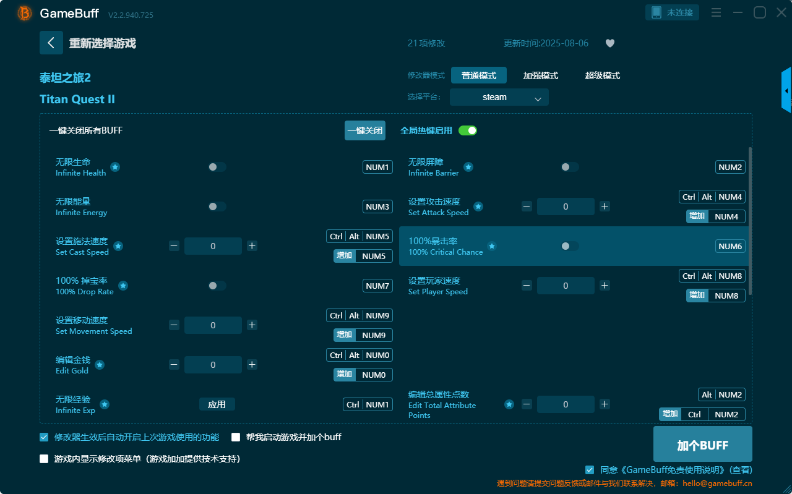Click the star icon next to 100% Critical Chance

coord(492,246)
